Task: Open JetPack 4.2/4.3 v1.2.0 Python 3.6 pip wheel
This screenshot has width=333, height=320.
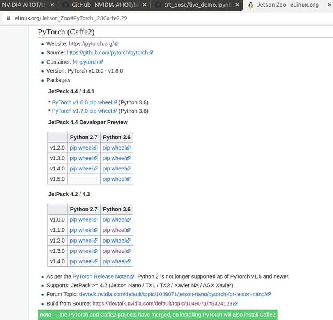Action: coord(114,241)
